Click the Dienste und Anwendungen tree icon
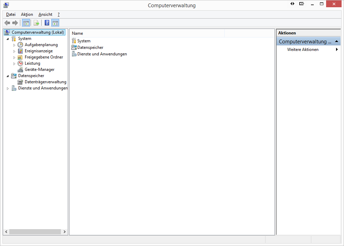 pyautogui.click(x=14, y=88)
